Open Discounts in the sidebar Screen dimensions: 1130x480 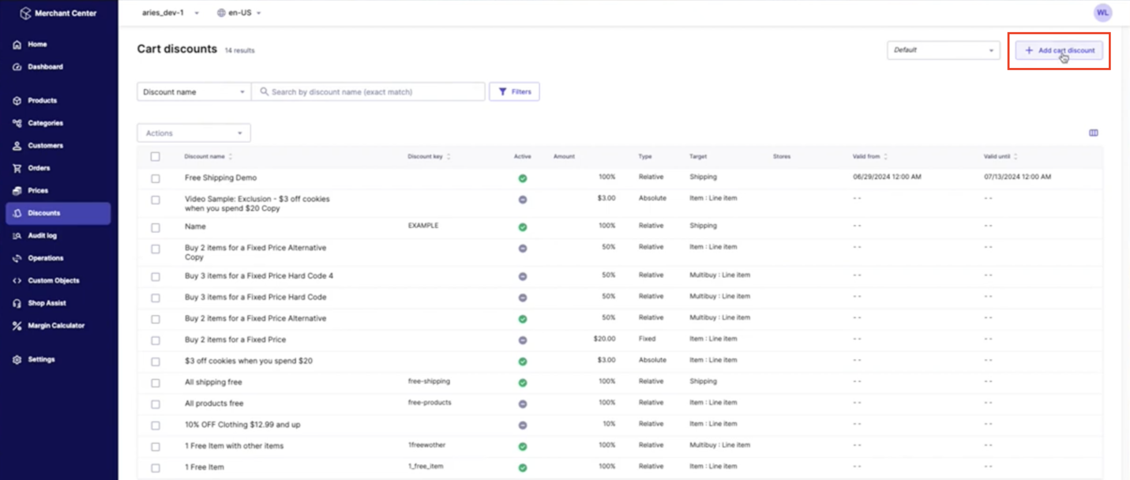pyautogui.click(x=58, y=213)
